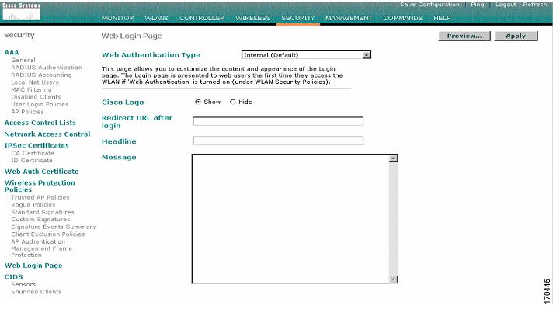The width and height of the screenshot is (553, 309).
Task: Open RADIUS Authentication page
Action: 47,68
